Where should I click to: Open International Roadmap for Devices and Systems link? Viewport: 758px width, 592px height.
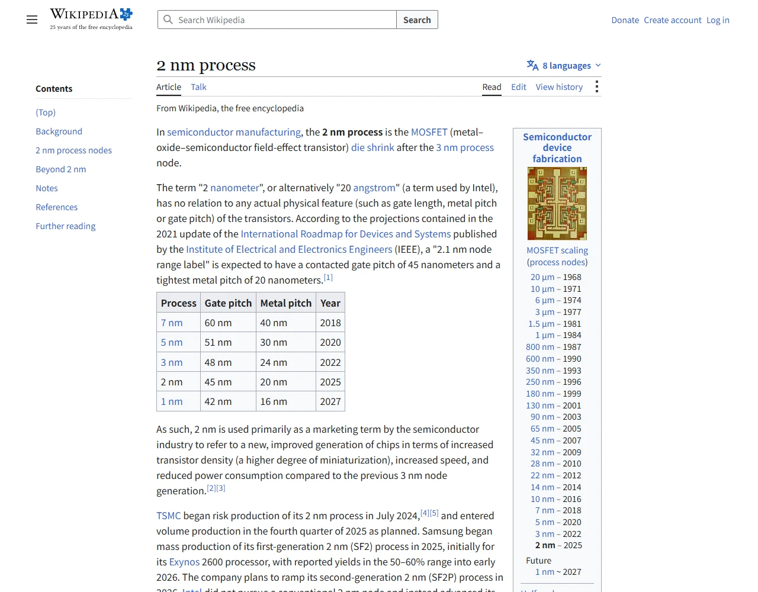coord(346,234)
